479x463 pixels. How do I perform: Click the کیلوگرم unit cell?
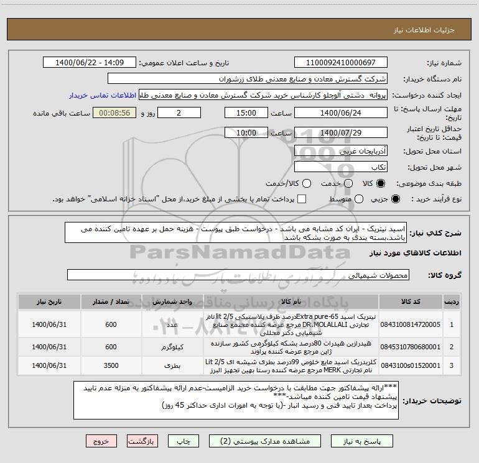[172, 347]
